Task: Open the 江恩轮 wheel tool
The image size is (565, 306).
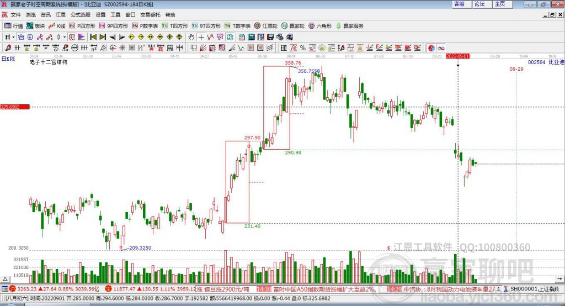Action: coord(266,26)
